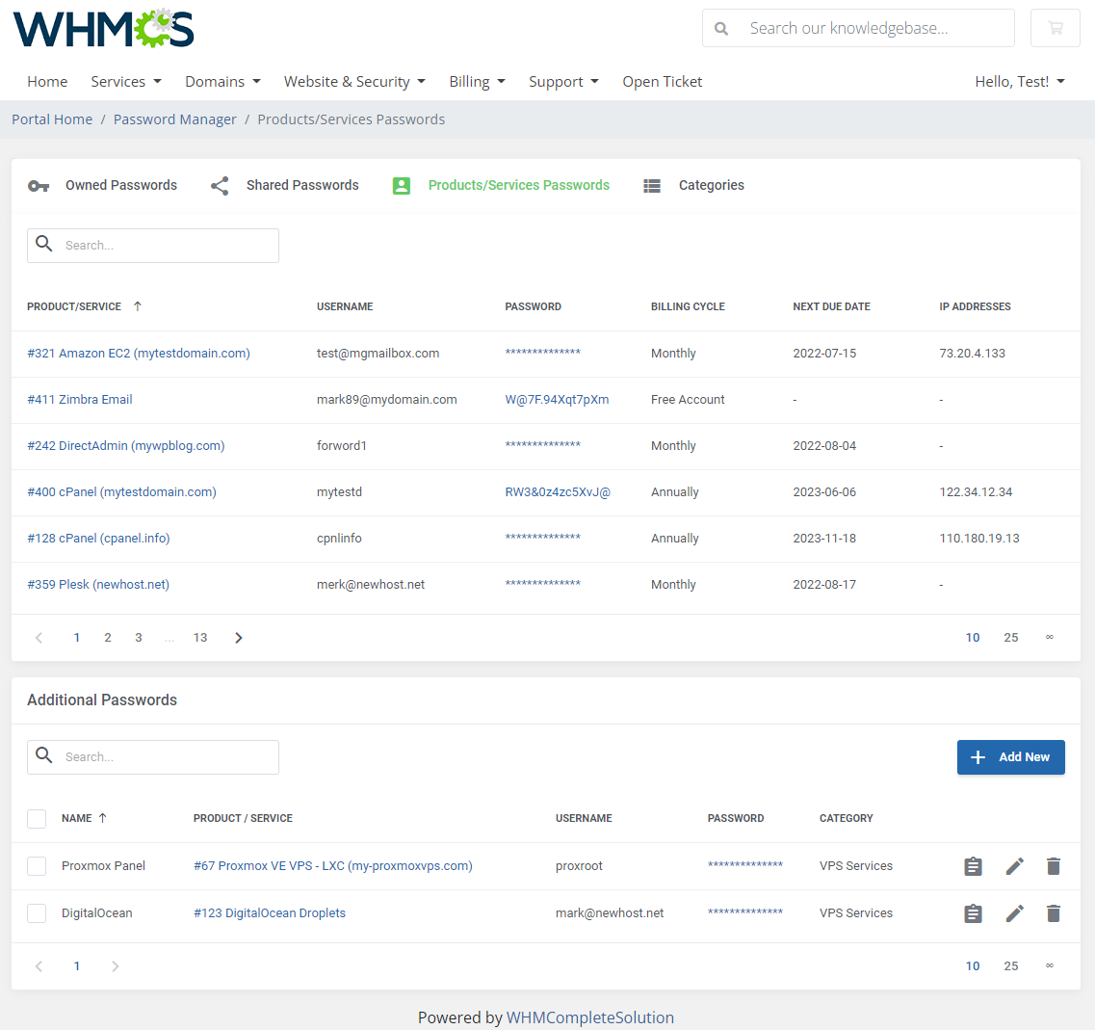
Task: Go to Home in navigation bar
Action: [x=47, y=82]
